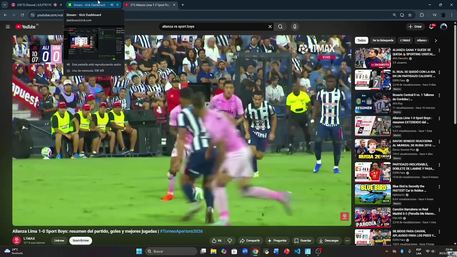Click Compartir to share the video
The height and width of the screenshot is (257, 457).
pos(250,241)
